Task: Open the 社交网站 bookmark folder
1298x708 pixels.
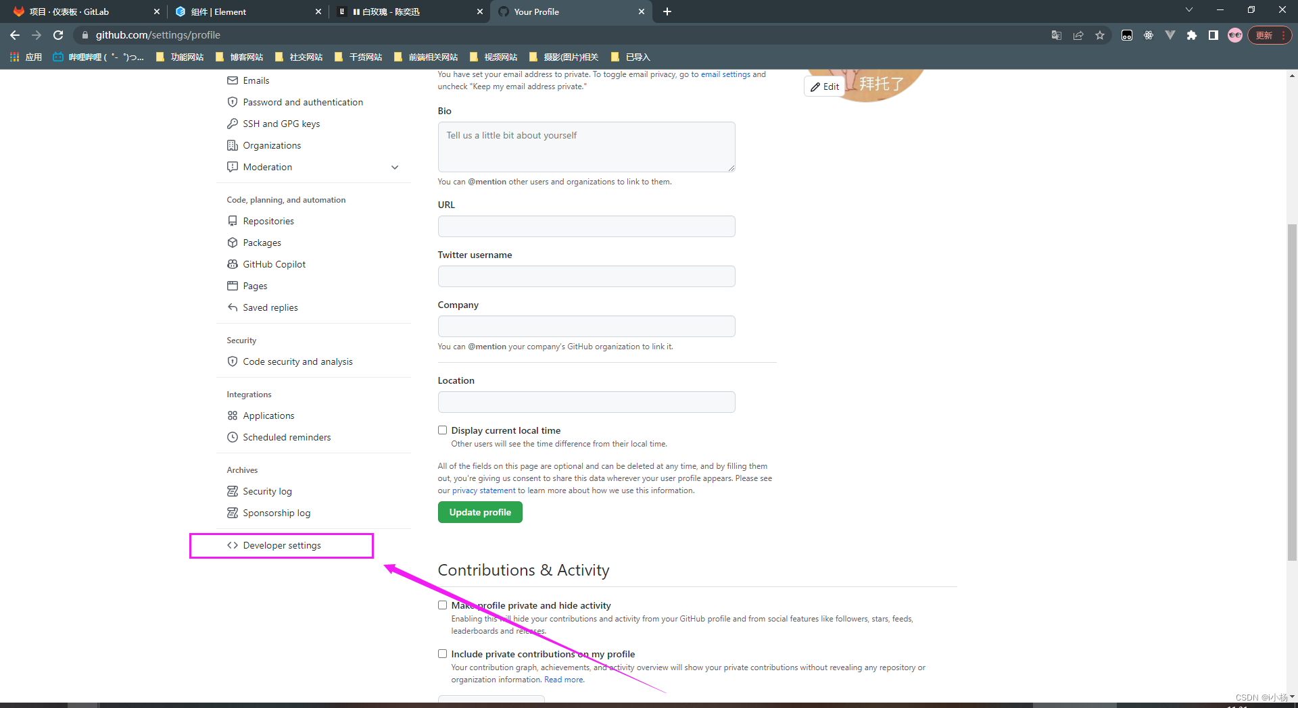Action: 299,57
